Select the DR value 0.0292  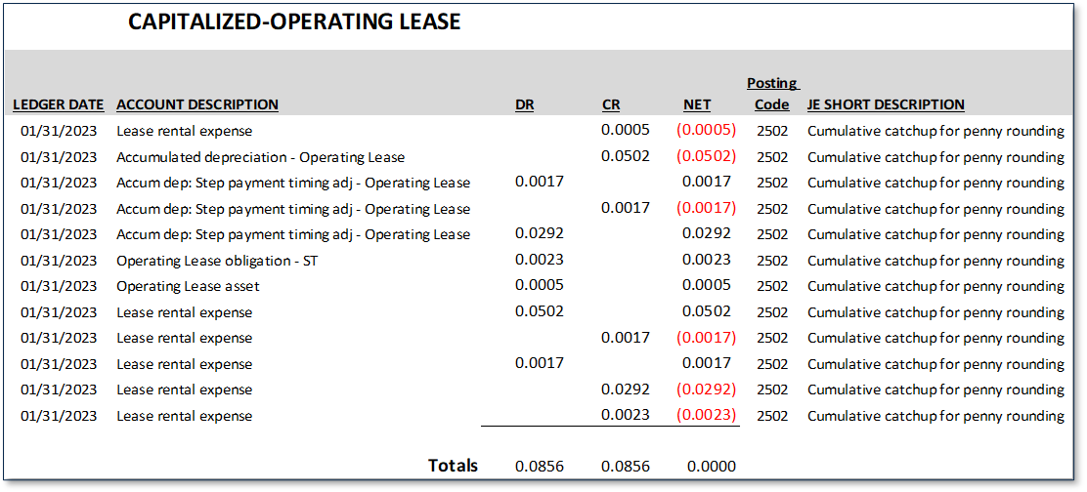[x=540, y=234]
